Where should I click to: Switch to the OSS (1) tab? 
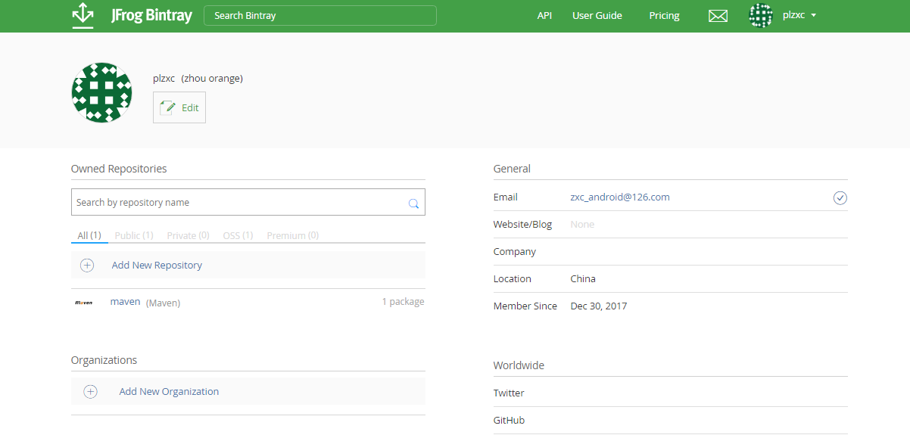pyautogui.click(x=238, y=235)
